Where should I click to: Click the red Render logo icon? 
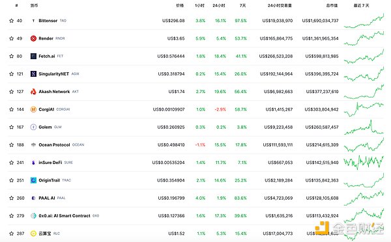point(33,38)
